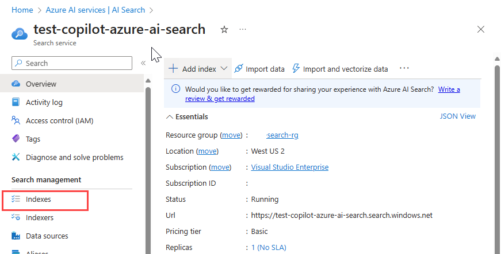The width and height of the screenshot is (501, 254).
Task: Click the Indexers gear icon
Action: (x=16, y=217)
